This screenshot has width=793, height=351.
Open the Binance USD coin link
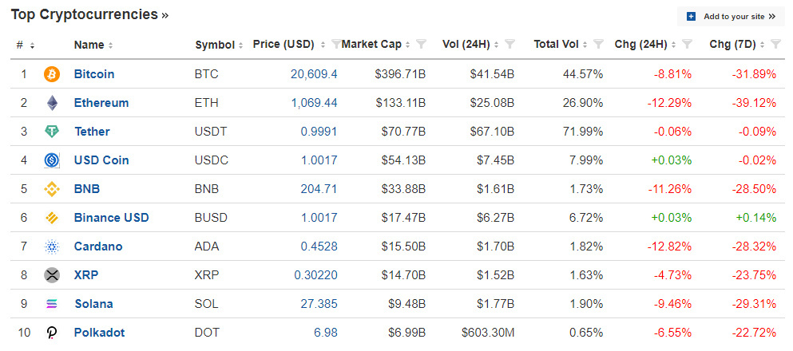(111, 218)
